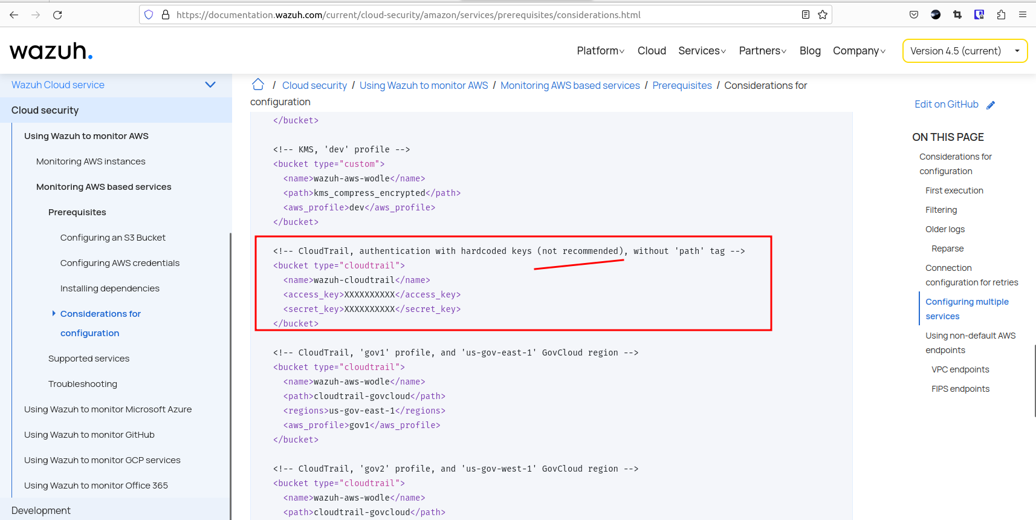
Task: Open Prerequisites in the sidebar
Action: coord(77,212)
